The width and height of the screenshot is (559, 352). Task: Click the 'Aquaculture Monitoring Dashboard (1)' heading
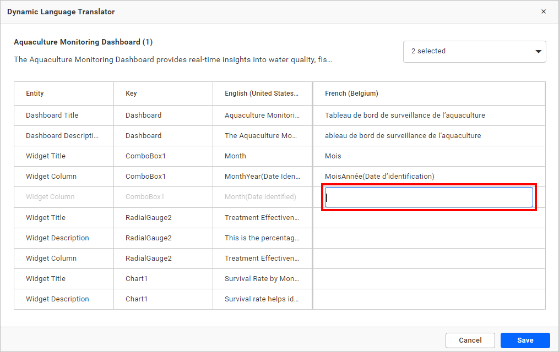(x=83, y=42)
